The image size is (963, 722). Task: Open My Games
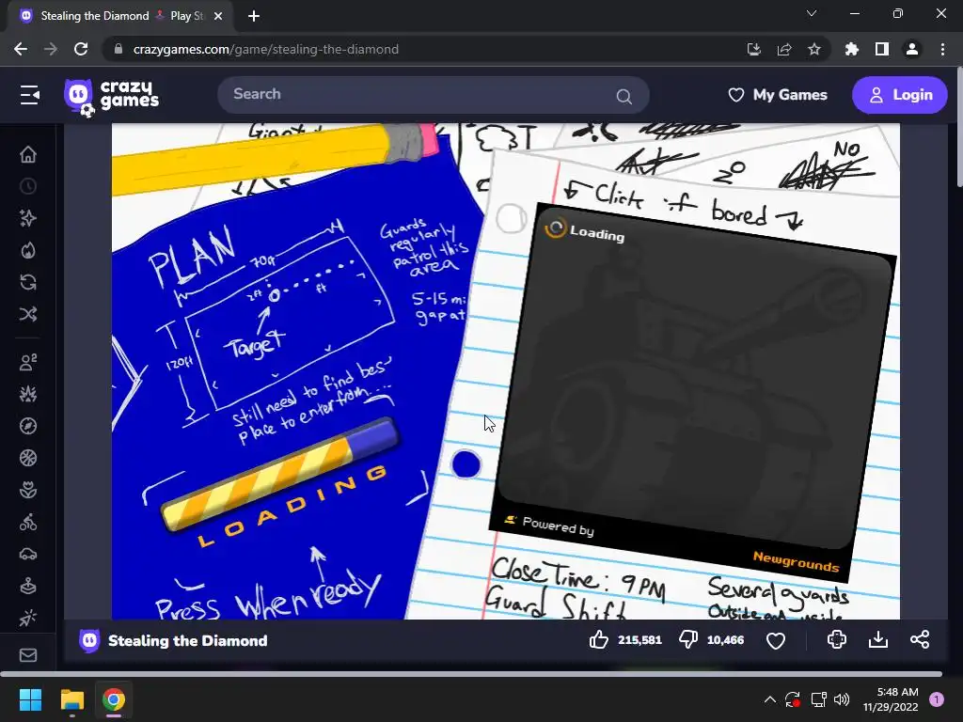778,95
